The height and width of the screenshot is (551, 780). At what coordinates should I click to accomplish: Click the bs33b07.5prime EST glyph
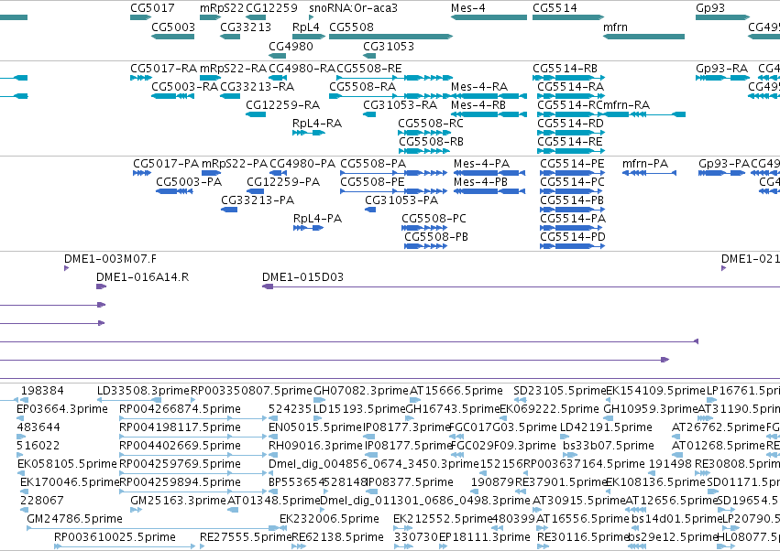point(570,455)
